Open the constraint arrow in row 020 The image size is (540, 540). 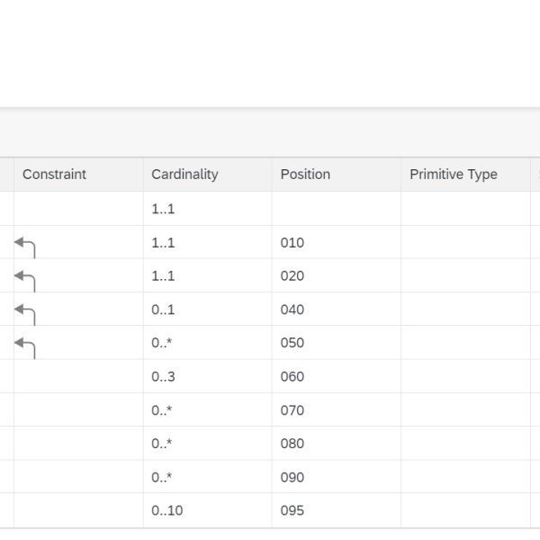pyautogui.click(x=25, y=278)
